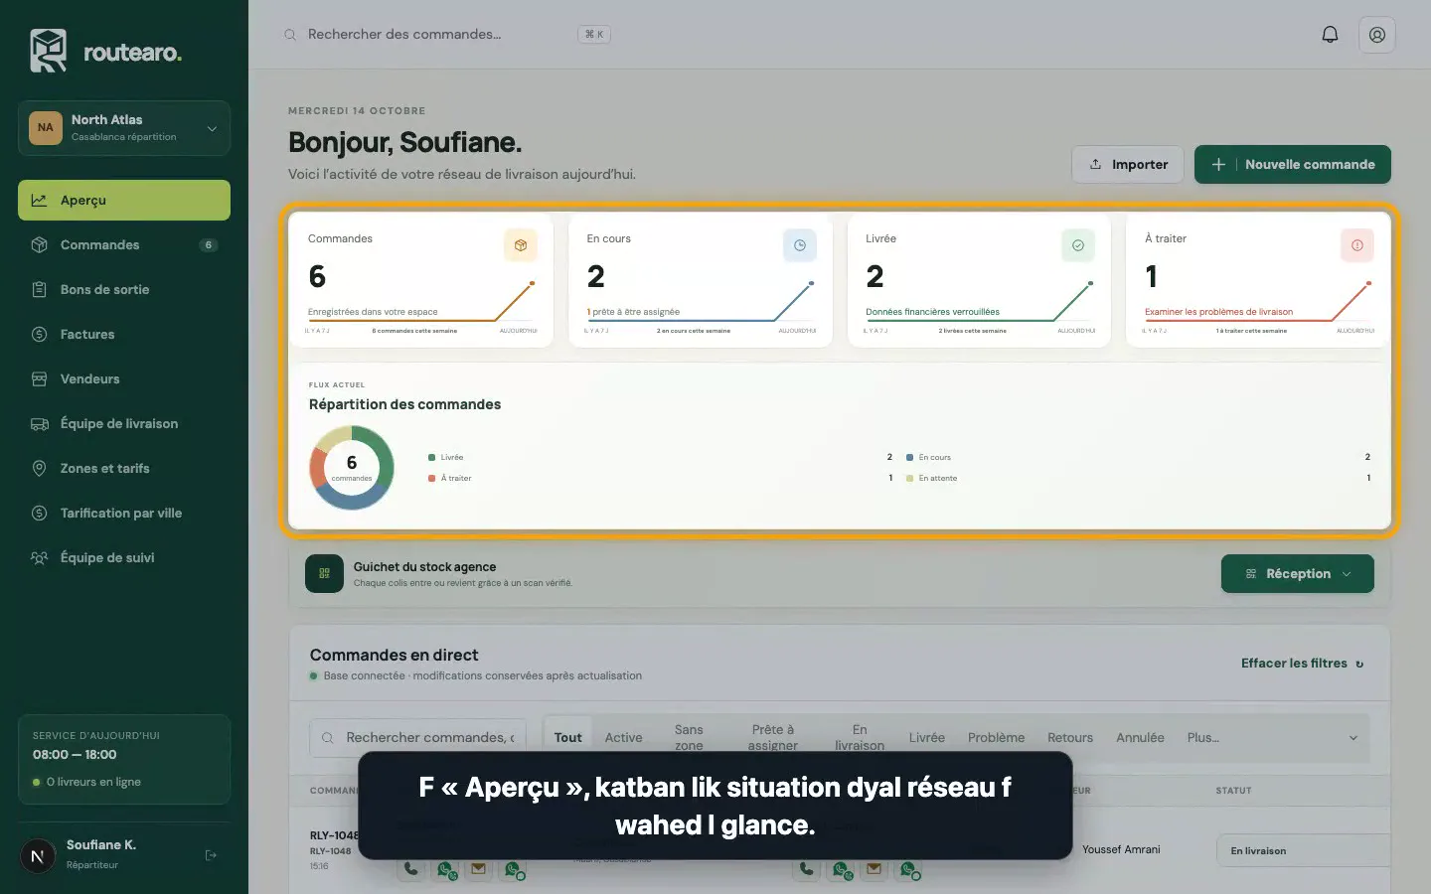Image resolution: width=1431 pixels, height=894 pixels.
Task: Open Commandes in the sidebar menu
Action: pos(124,245)
